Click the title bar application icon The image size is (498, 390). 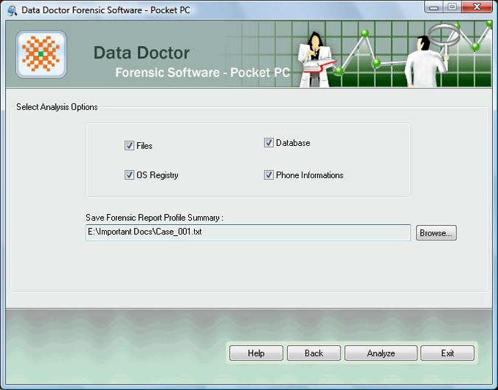click(12, 10)
